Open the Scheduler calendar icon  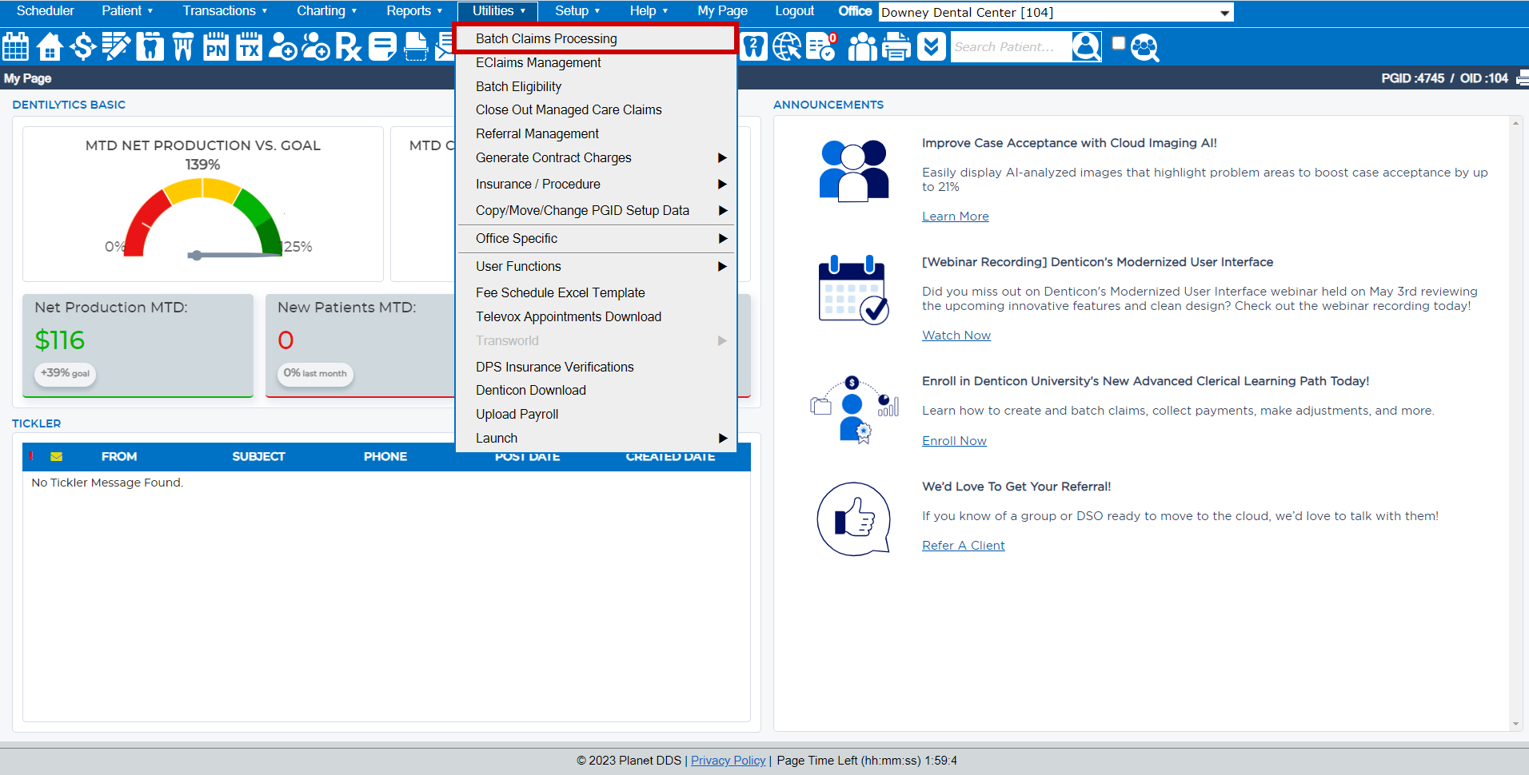pyautogui.click(x=15, y=46)
